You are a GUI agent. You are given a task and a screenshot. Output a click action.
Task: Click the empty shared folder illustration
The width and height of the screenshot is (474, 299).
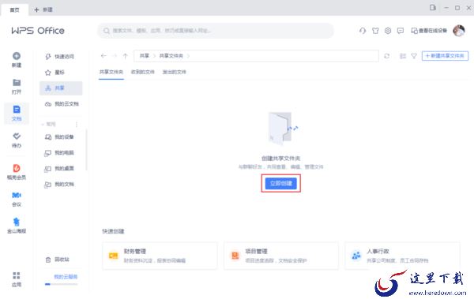pos(283,128)
